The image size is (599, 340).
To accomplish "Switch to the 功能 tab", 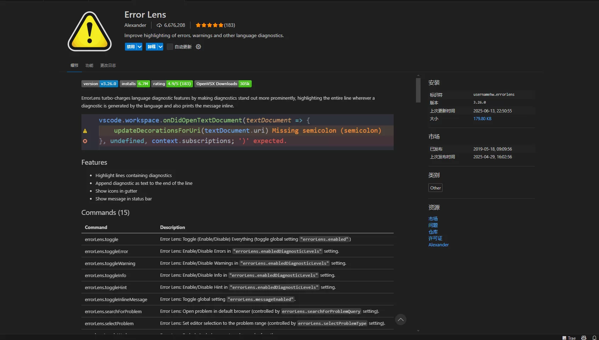I will click(89, 65).
